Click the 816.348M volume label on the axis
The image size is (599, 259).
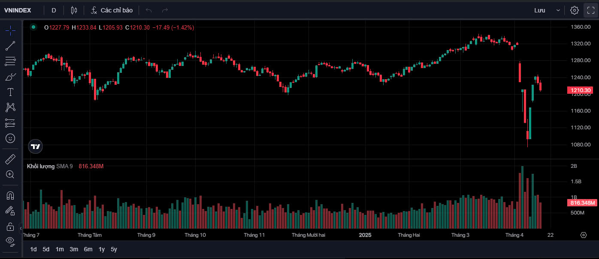[583, 202]
